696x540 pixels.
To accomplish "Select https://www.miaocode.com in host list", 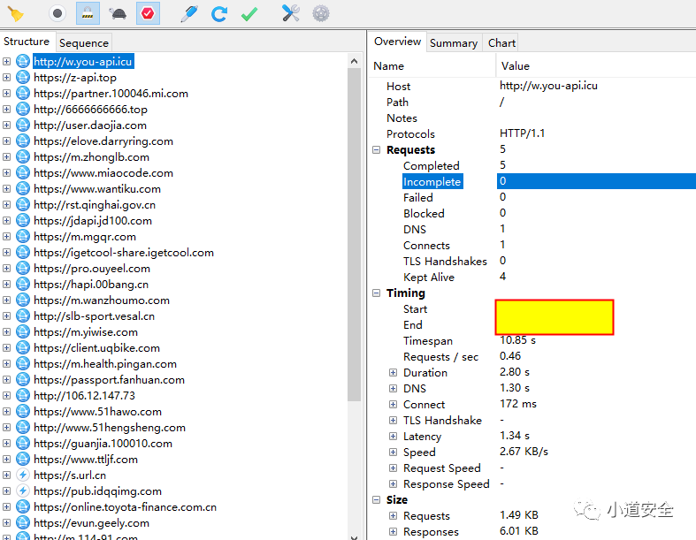I will pyautogui.click(x=103, y=173).
